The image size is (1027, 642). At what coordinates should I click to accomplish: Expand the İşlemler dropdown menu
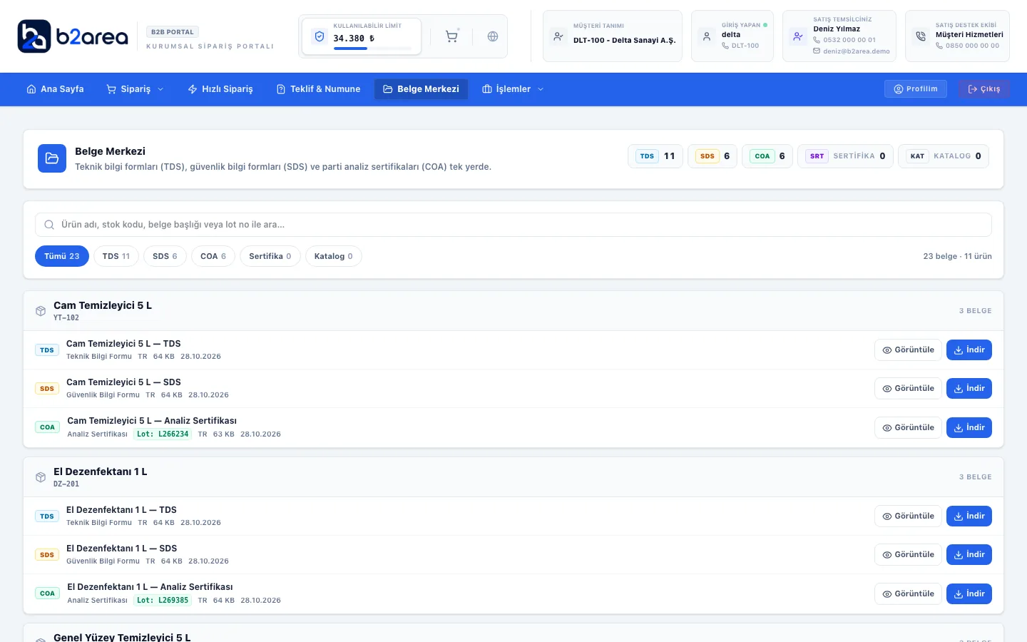pos(513,89)
